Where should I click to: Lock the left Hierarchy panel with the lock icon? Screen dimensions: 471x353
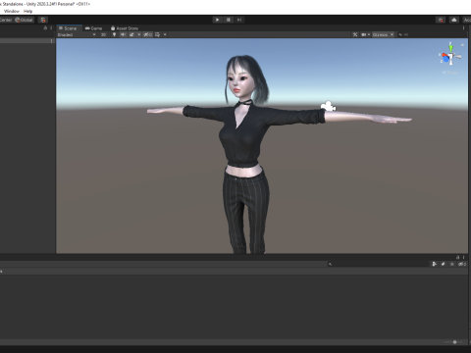point(45,28)
